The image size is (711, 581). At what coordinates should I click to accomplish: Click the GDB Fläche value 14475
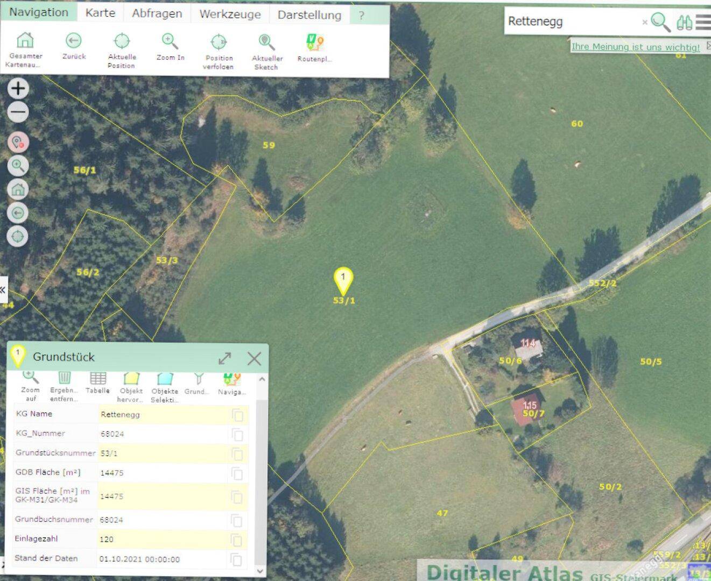[x=112, y=473]
